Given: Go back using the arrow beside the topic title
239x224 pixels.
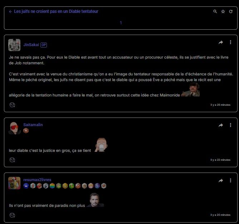Looking at the screenshot, I should click(x=10, y=11).
